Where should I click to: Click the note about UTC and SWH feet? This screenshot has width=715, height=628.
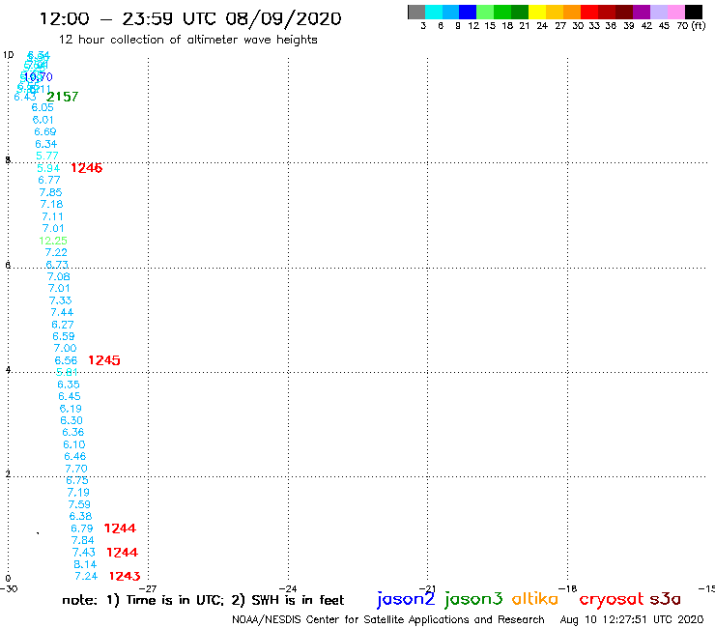(x=203, y=600)
